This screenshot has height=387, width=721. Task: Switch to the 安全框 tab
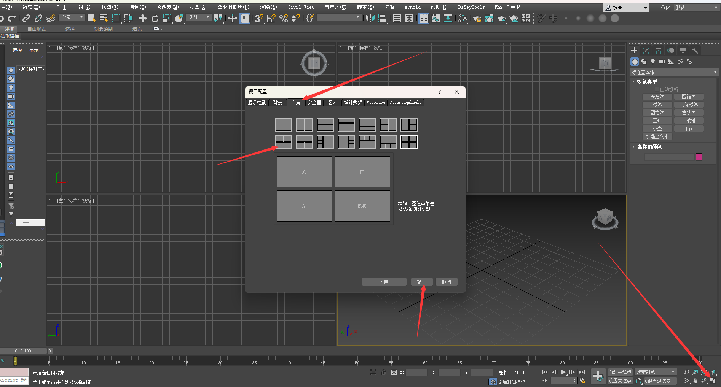[x=314, y=102]
